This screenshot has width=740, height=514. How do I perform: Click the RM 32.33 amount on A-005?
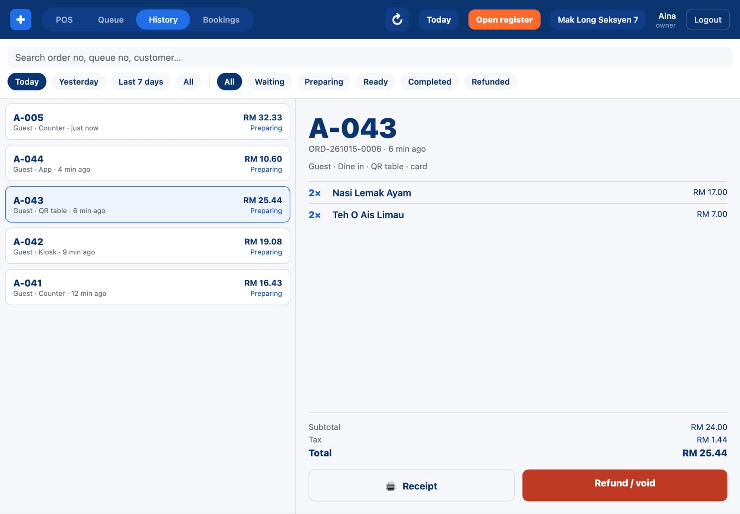click(x=262, y=118)
